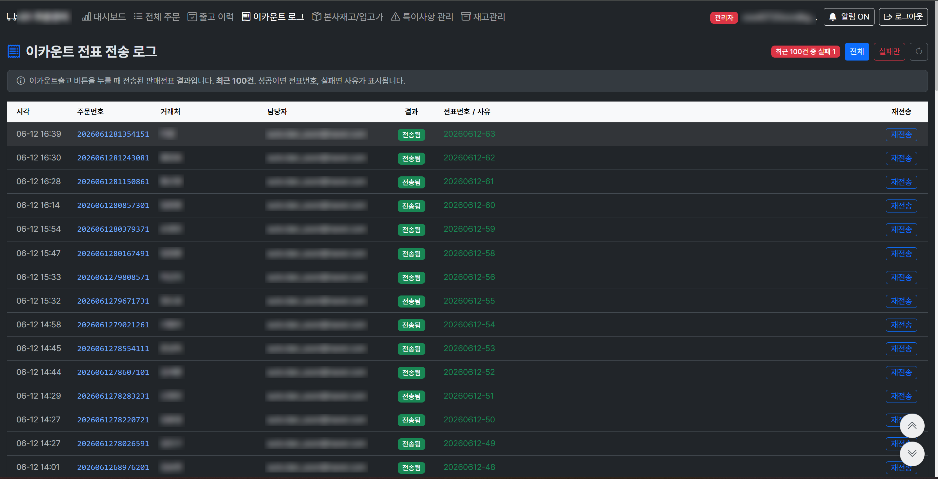Resend voucher 20260612-56 with 재전송
This screenshot has height=479, width=938.
pos(901,278)
